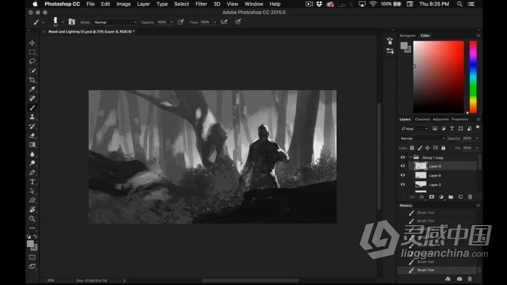Screen dimensions: 507x285
Task: Open the brush Opacity slider dropdown
Action: click(x=172, y=22)
